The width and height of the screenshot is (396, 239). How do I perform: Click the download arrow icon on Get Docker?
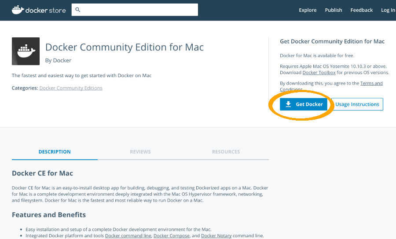(x=288, y=104)
